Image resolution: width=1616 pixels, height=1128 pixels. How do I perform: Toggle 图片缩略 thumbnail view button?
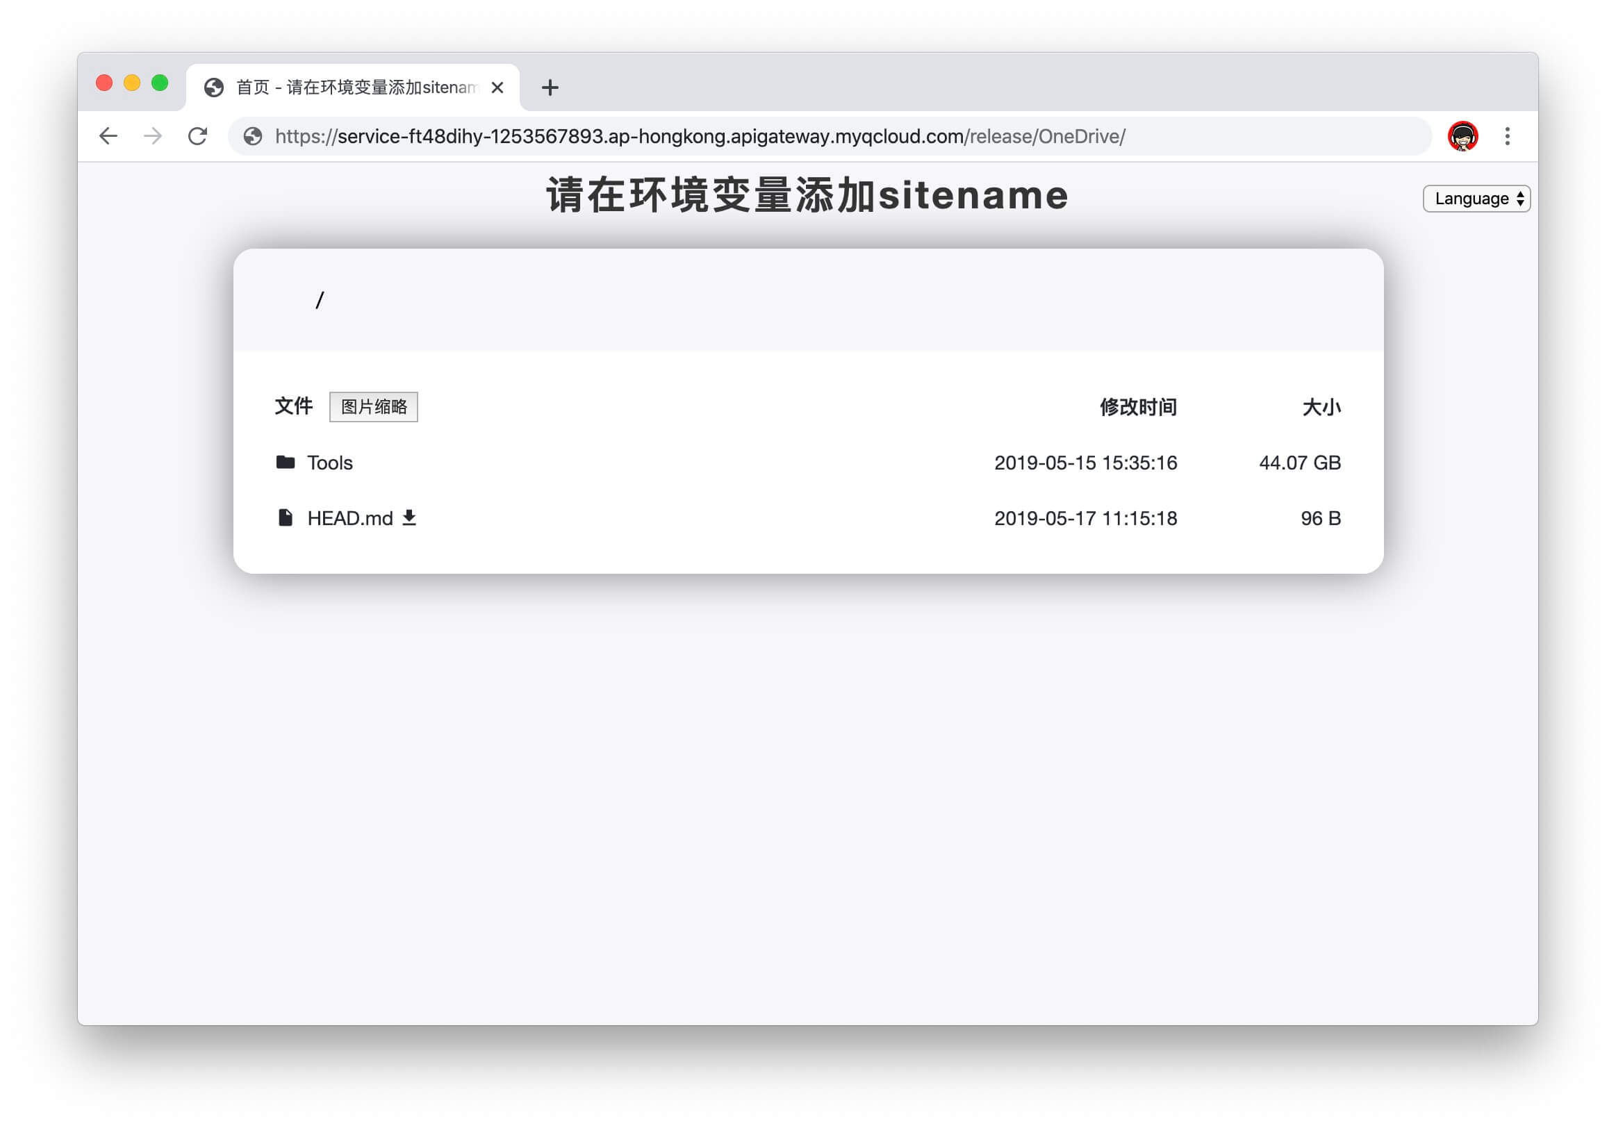373,407
